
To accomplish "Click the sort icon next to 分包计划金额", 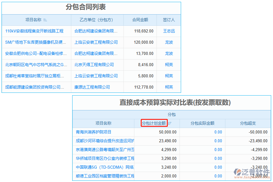I will [x=169, y=123].
